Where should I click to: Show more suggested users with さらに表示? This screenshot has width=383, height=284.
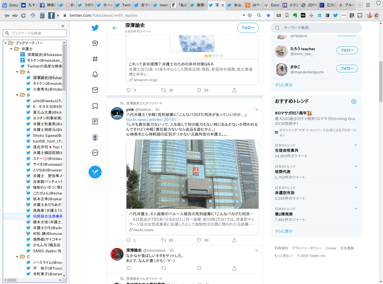(x=284, y=85)
